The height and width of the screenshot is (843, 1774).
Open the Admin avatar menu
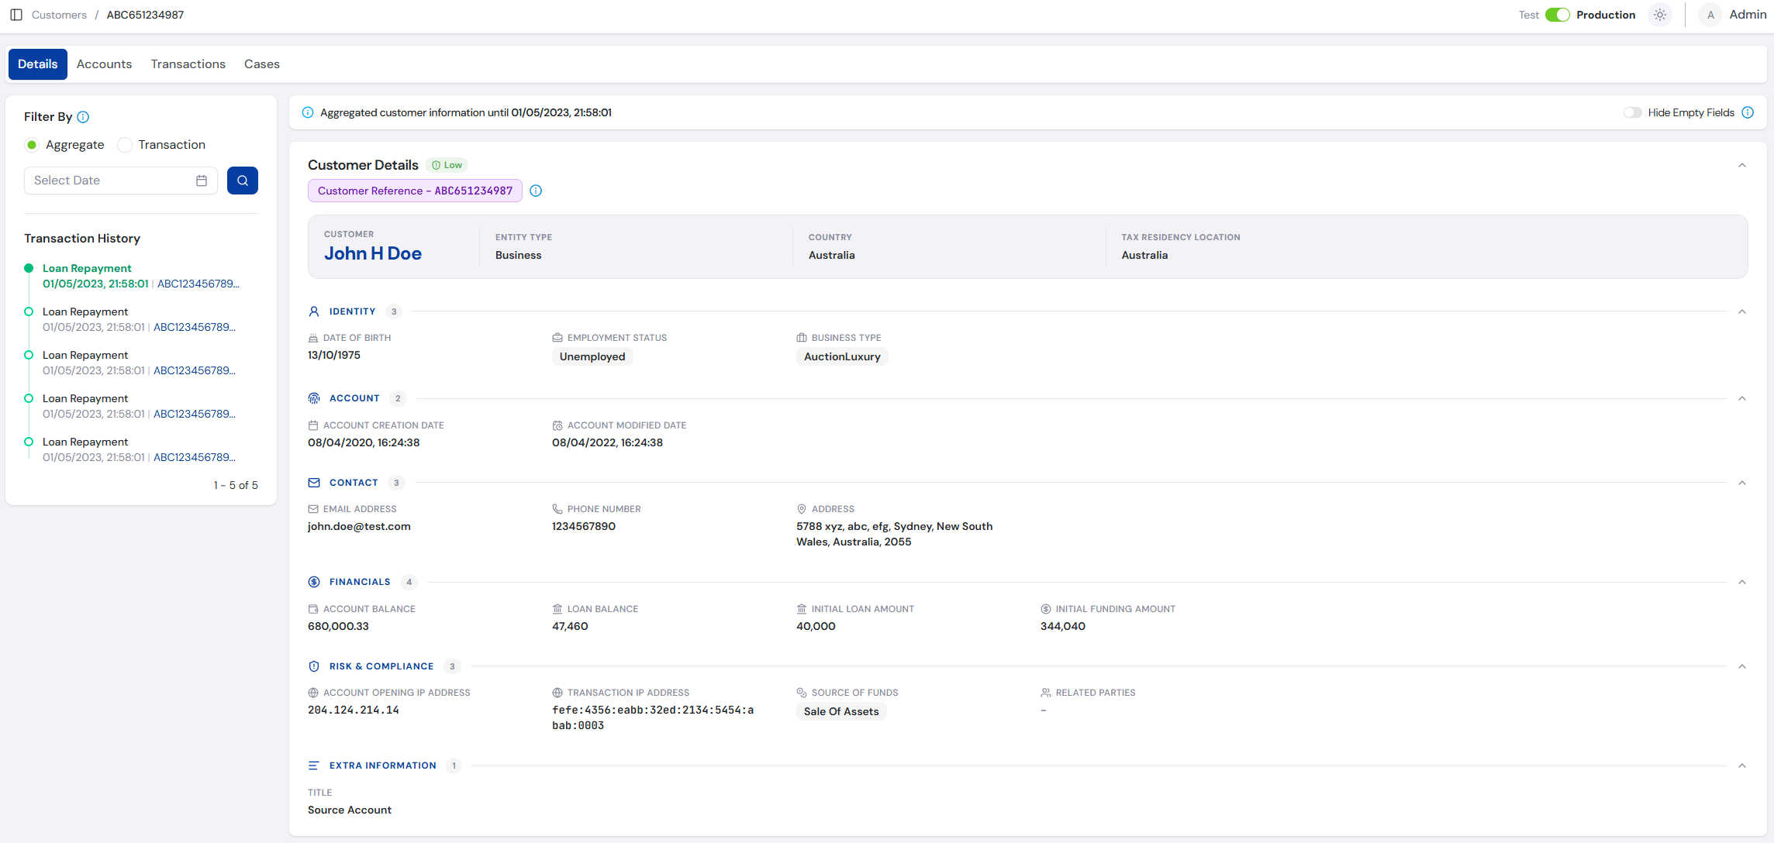tap(1710, 15)
